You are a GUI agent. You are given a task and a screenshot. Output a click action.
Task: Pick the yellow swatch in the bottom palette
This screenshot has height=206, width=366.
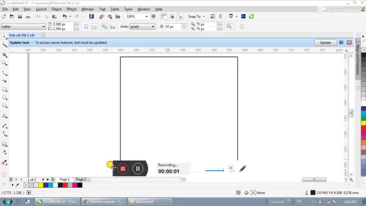click(41, 185)
